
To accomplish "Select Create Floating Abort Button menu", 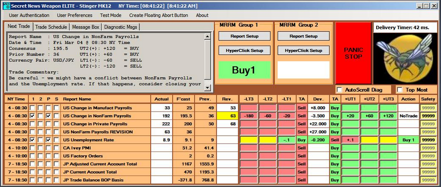I will [159, 15].
